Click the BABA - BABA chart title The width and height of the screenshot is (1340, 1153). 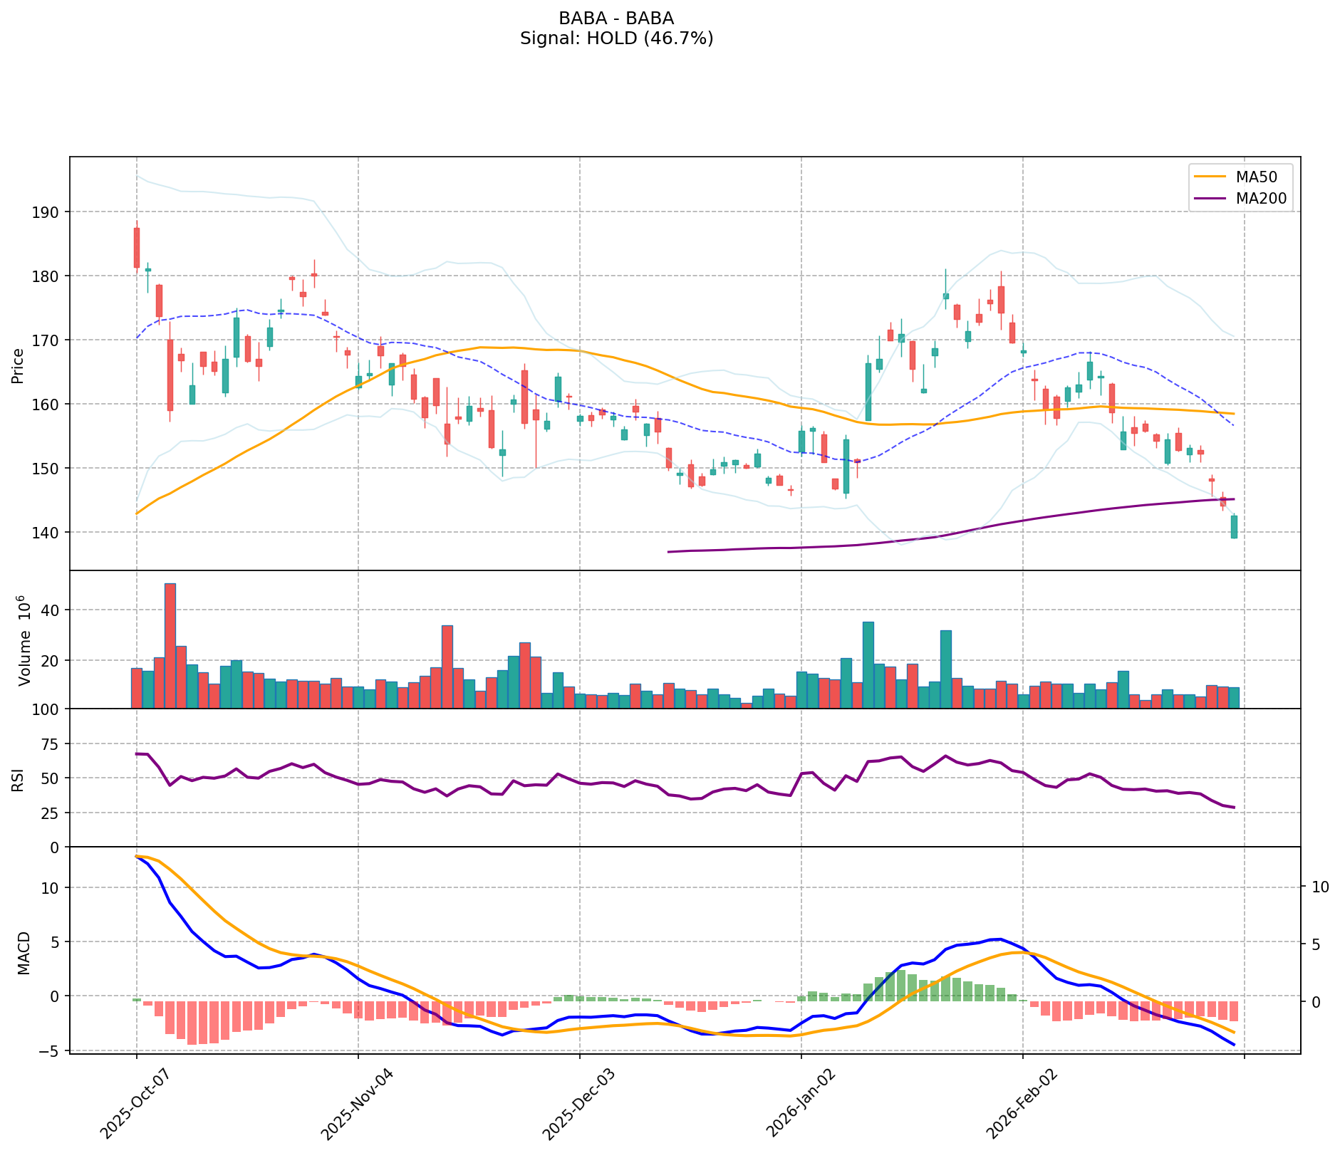(x=616, y=19)
